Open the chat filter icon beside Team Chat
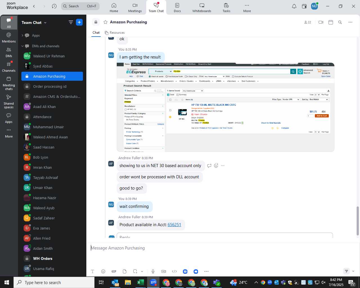This screenshot has height=288, width=360. (71, 22)
